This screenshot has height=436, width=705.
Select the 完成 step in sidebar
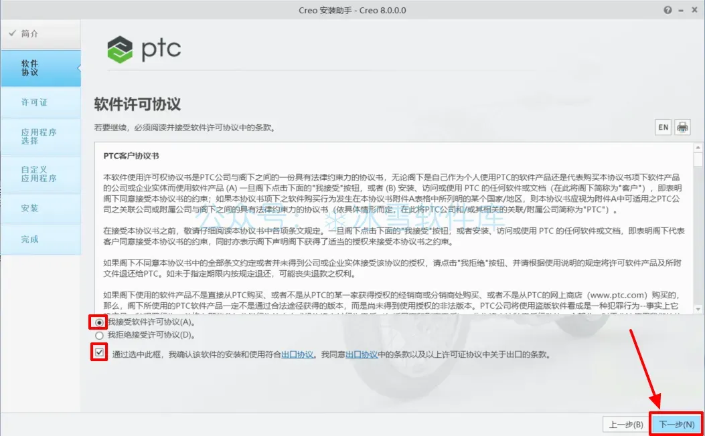click(40, 239)
